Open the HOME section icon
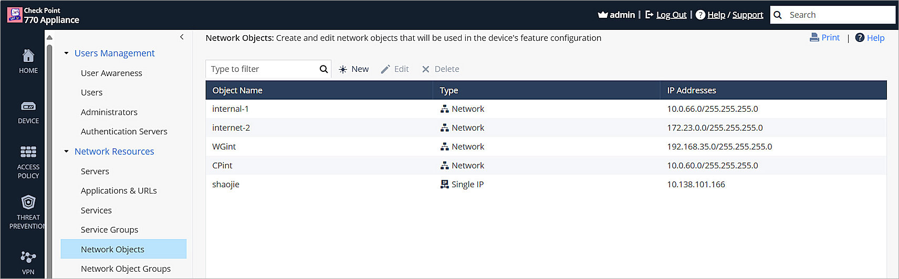Screen dimensions: 899x279 click(x=28, y=56)
